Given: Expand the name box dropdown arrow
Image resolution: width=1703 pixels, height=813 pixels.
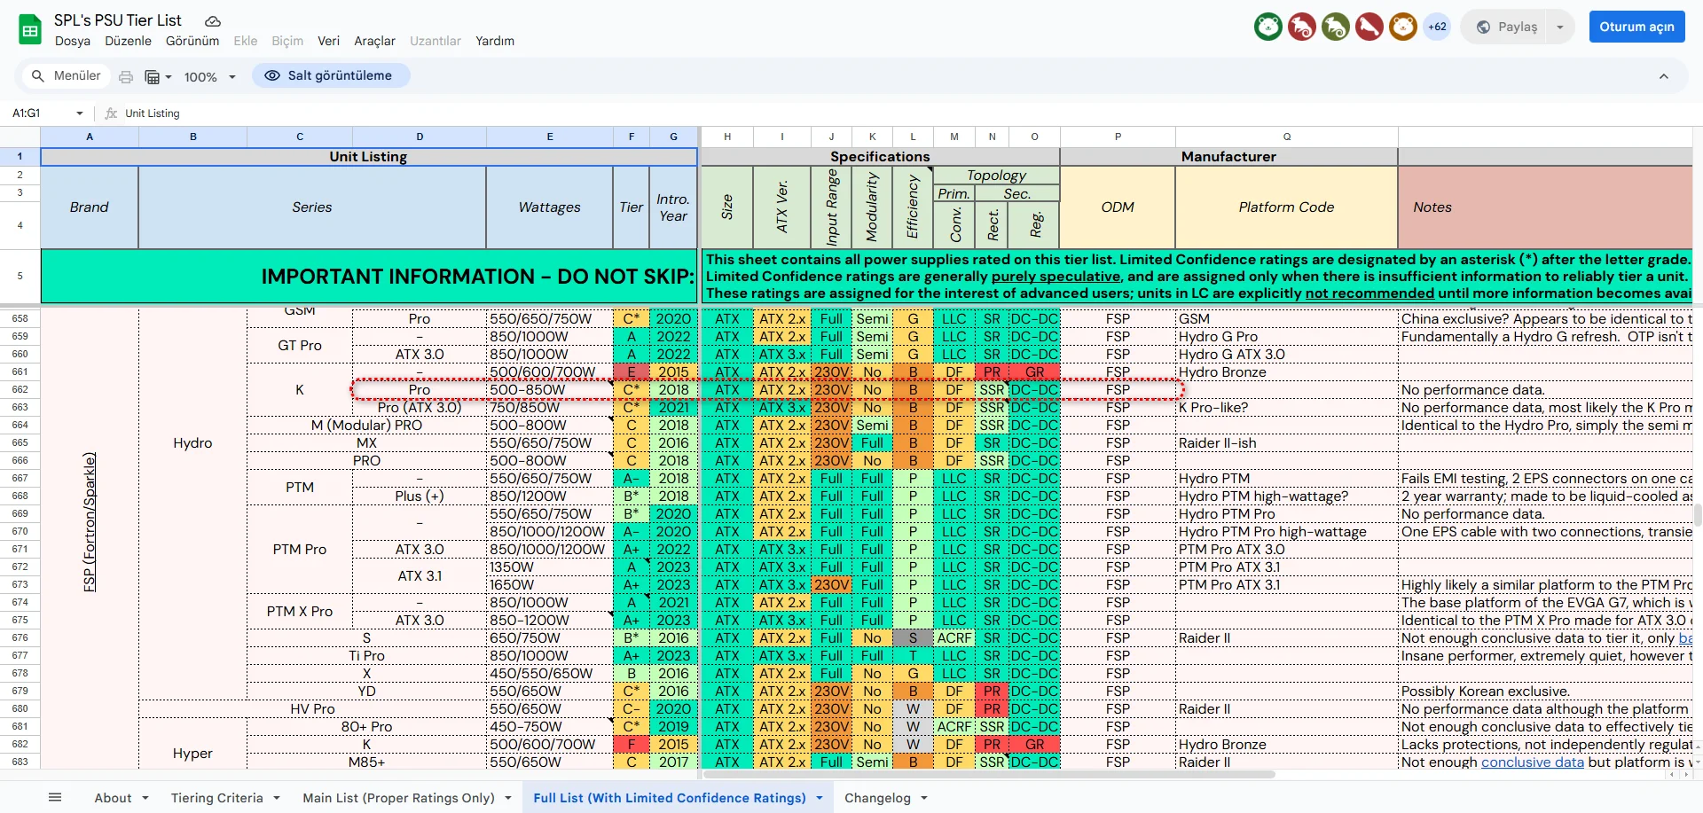Looking at the screenshot, I should click(80, 113).
